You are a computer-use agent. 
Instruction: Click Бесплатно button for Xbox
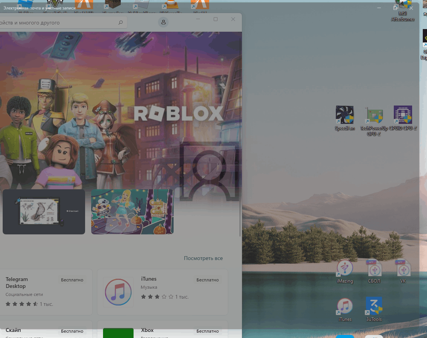click(208, 331)
